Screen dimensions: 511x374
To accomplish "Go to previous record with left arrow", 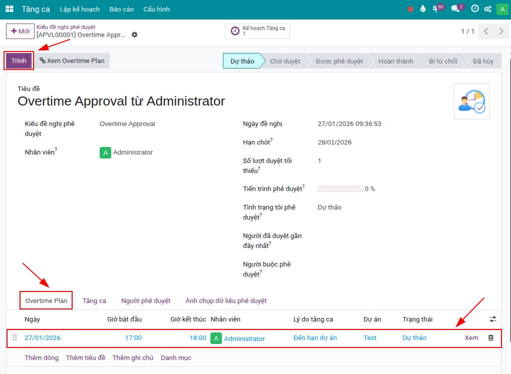I will 486,31.
